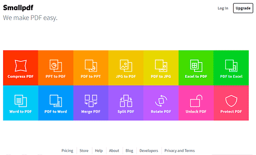Click the Upgrade button
This screenshot has height=155, width=256.
(243, 8)
